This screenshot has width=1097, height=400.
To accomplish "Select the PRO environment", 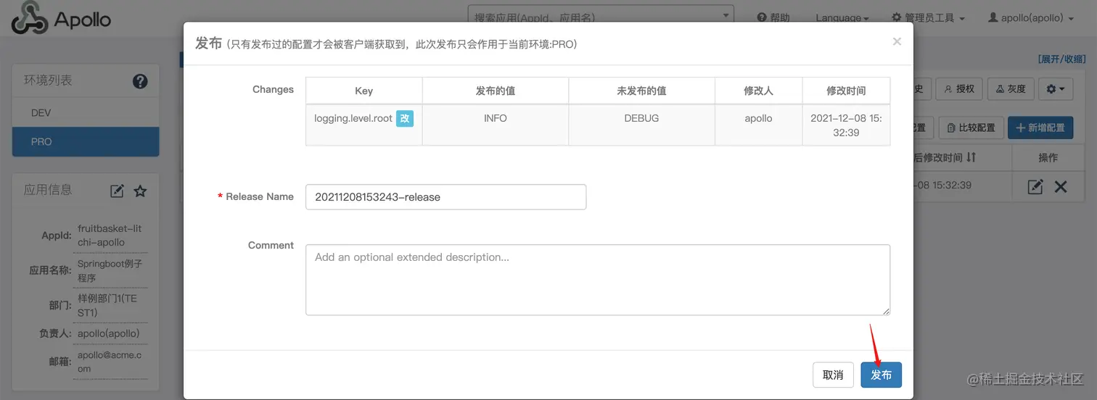I will point(86,141).
